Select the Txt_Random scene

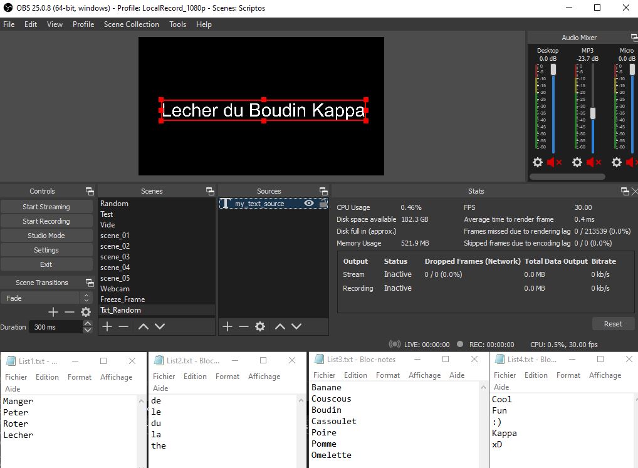tap(156, 310)
